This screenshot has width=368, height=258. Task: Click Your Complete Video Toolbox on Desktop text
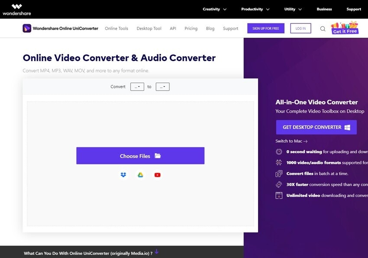click(320, 111)
